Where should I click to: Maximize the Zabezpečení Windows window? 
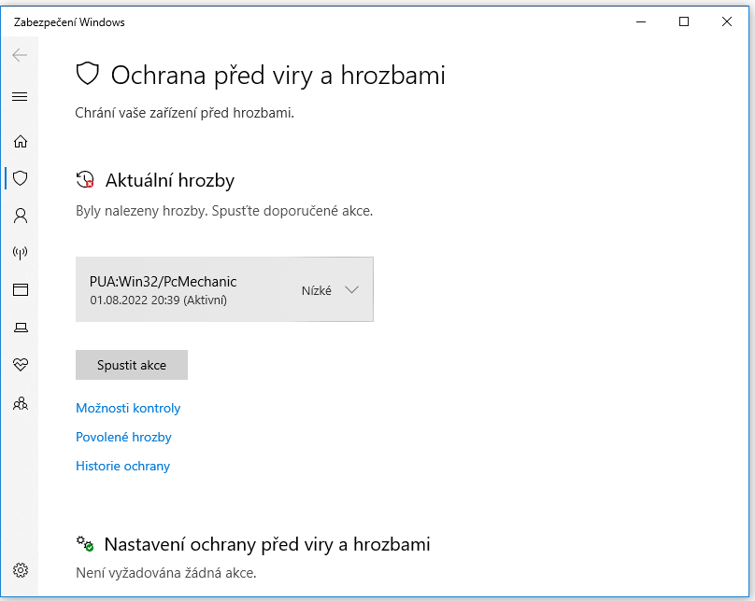pos(684,21)
